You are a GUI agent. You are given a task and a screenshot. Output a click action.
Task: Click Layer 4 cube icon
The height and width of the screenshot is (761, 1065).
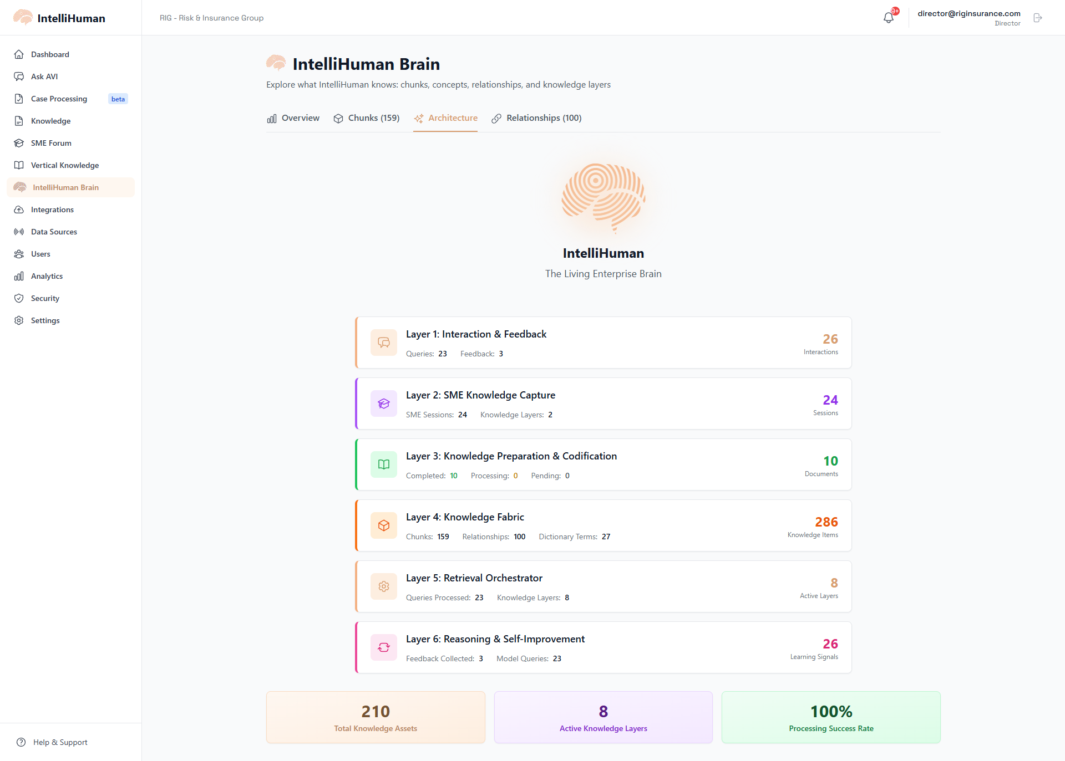383,525
